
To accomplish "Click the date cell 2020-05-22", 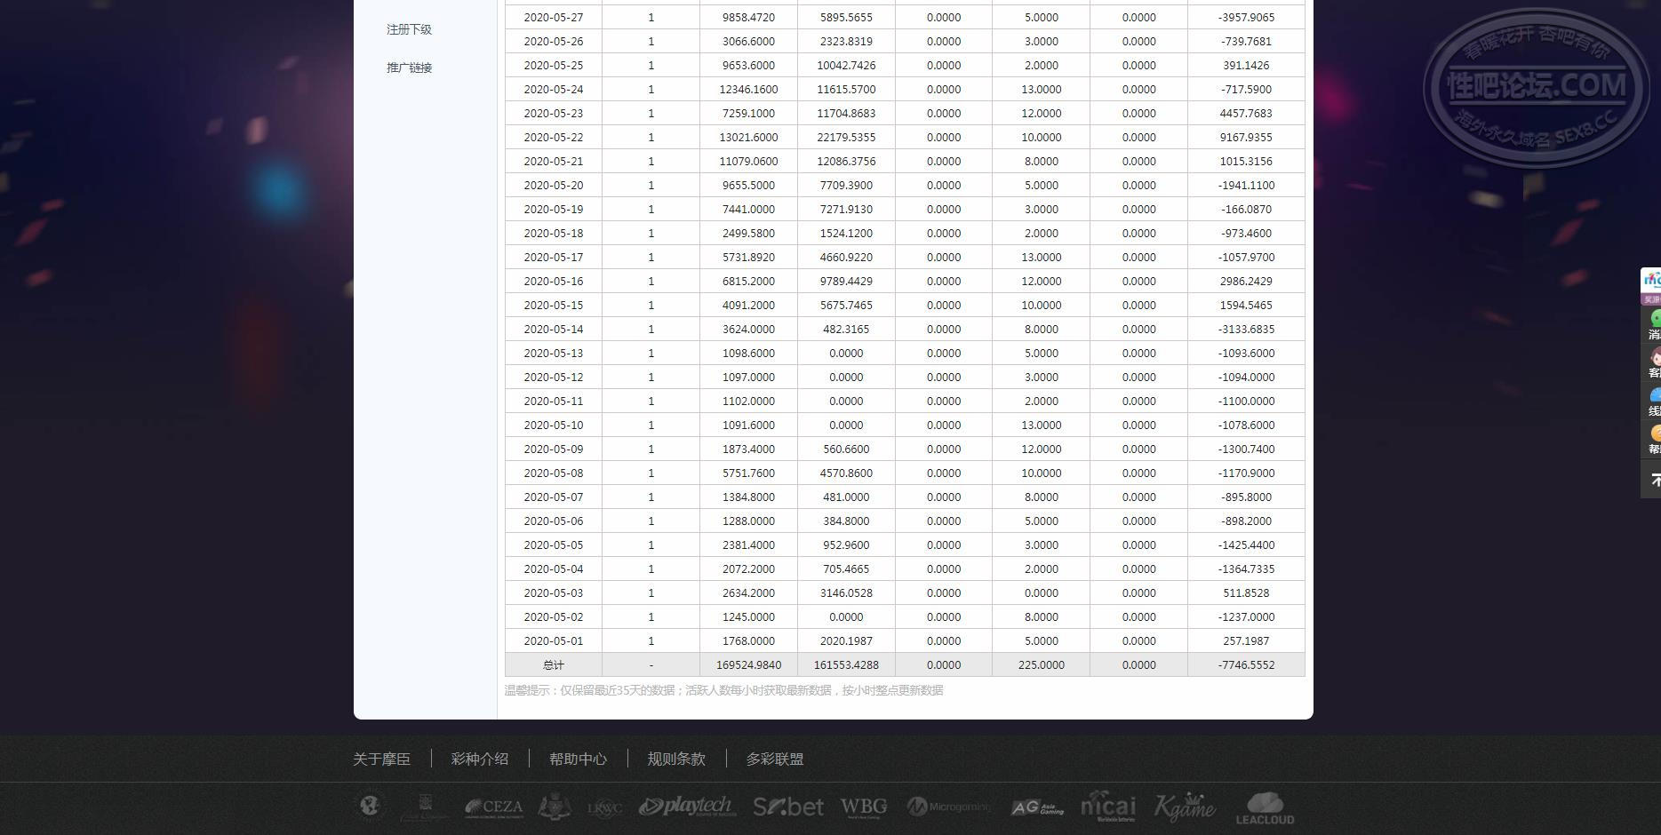I will pyautogui.click(x=554, y=137).
